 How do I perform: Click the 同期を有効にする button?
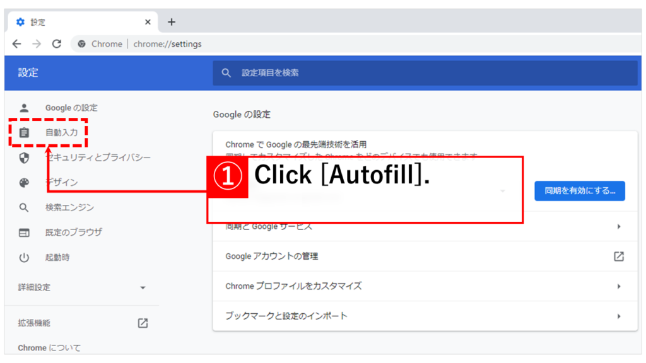580,190
